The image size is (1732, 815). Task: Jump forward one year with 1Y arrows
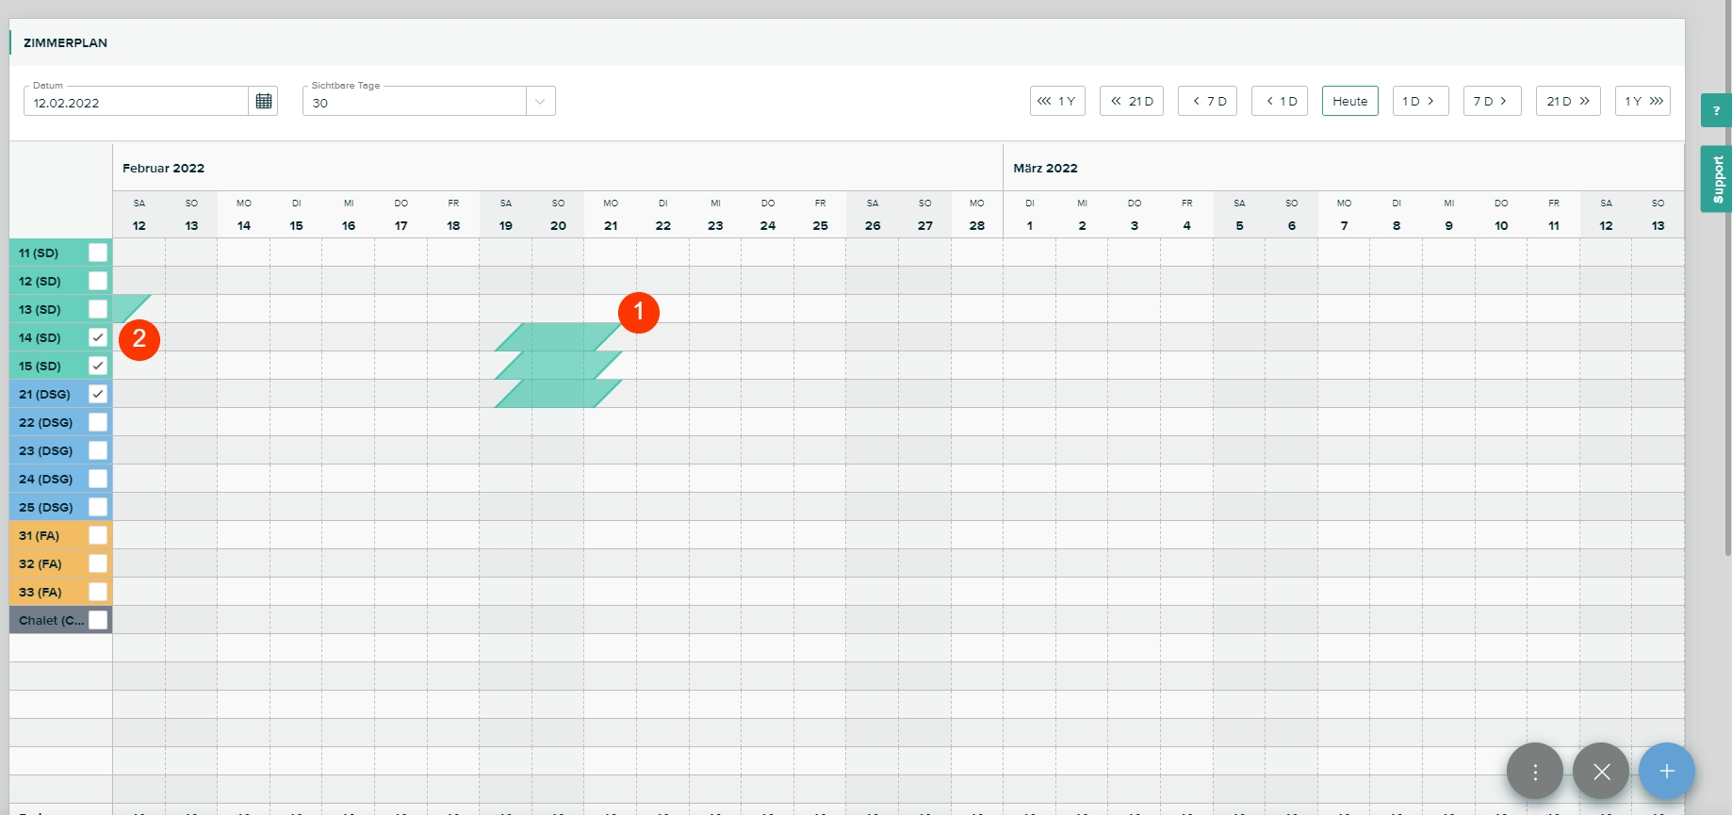(x=1642, y=101)
